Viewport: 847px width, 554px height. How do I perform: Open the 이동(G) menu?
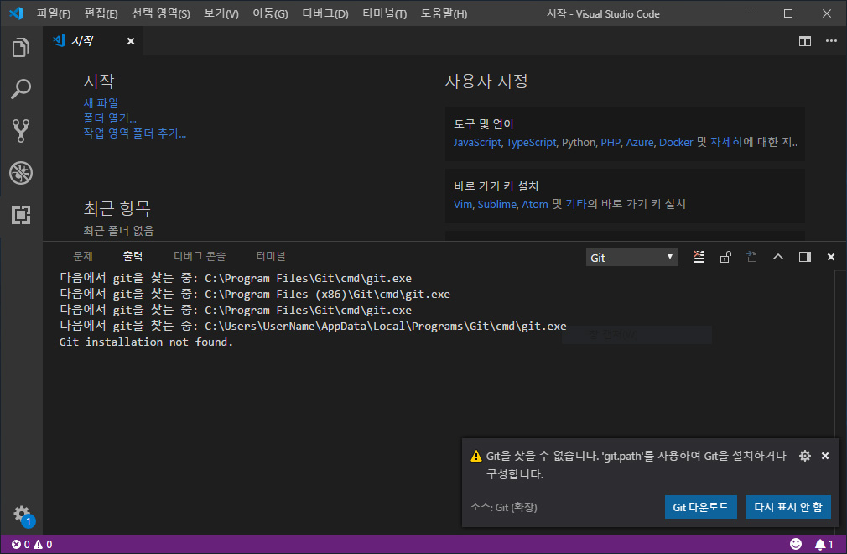pyautogui.click(x=270, y=13)
